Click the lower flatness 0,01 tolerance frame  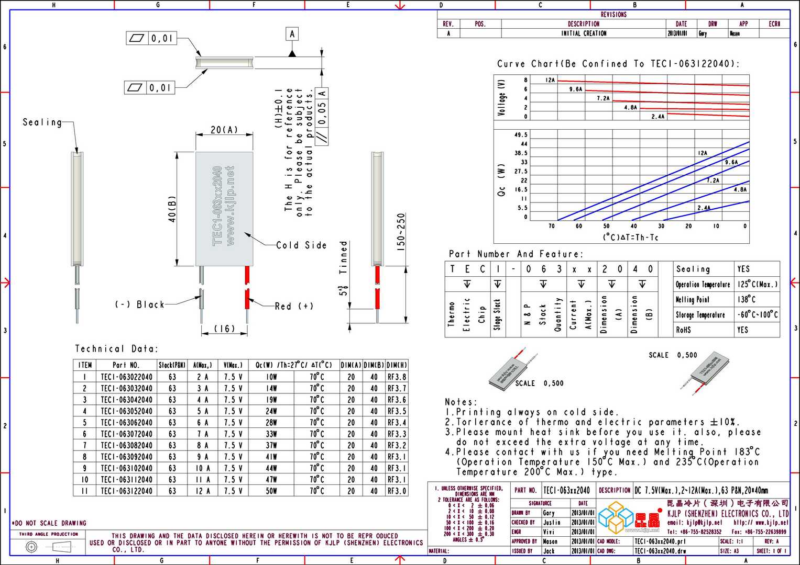pyautogui.click(x=149, y=87)
